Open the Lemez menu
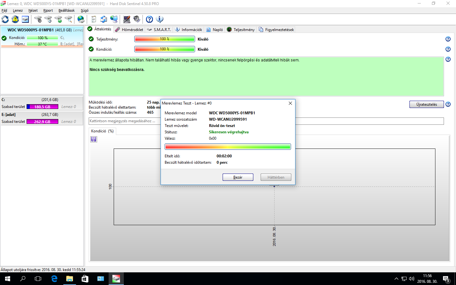This screenshot has height=285, width=456. 18,10
